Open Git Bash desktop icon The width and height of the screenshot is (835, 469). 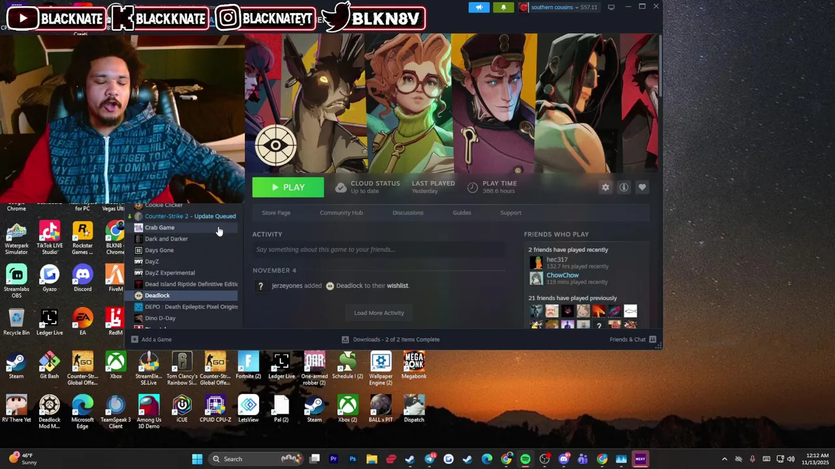[50, 365]
